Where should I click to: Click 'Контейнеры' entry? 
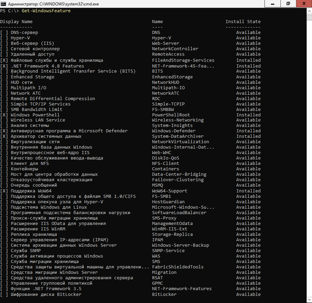coord(24,169)
